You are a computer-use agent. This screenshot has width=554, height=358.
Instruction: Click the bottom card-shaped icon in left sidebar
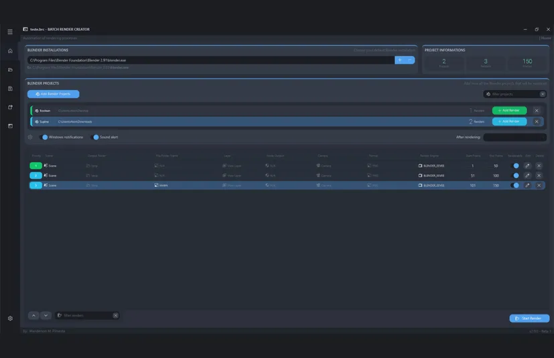[x=10, y=126]
